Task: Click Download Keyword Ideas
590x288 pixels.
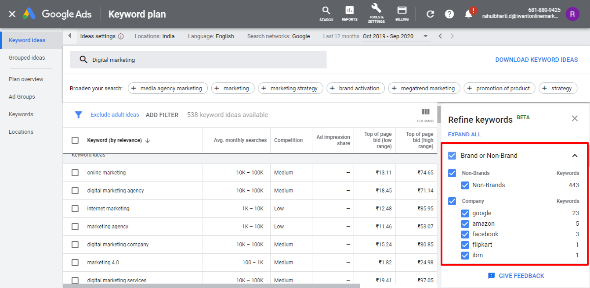Action: [536, 60]
